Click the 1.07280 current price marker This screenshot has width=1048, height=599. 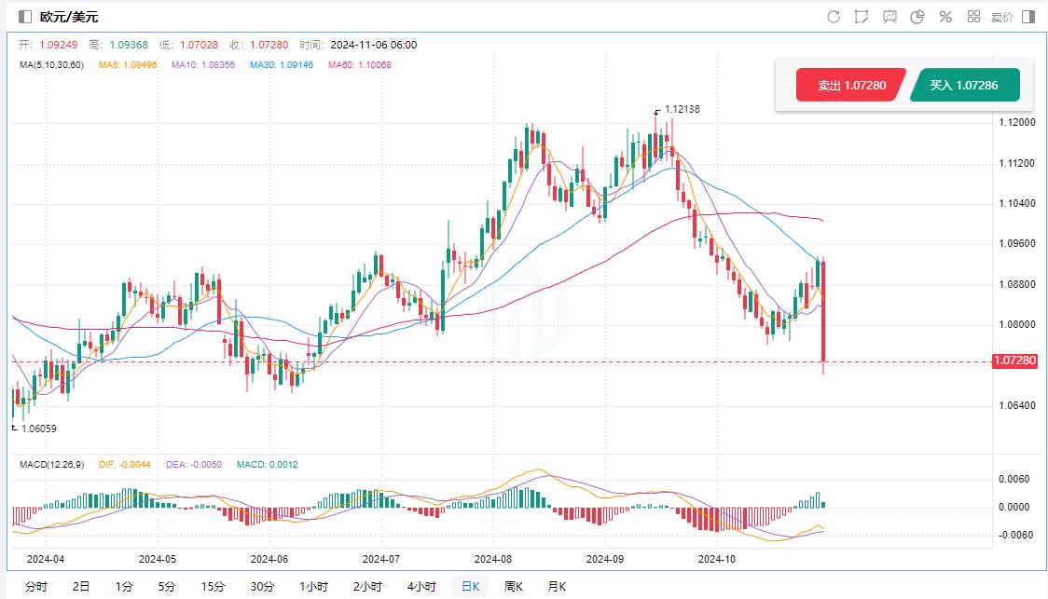coord(1015,361)
